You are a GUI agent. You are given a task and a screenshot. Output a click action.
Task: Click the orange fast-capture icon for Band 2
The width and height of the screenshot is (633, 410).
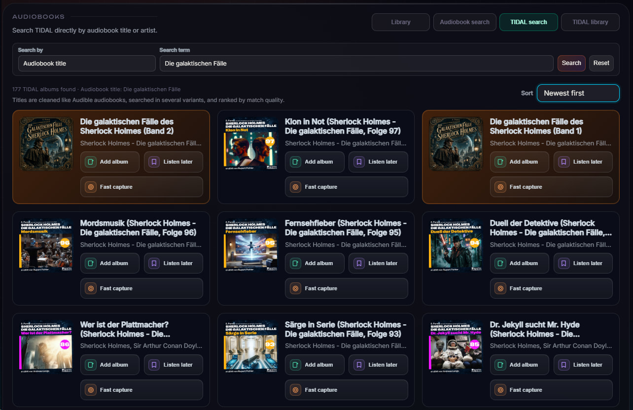[90, 187]
